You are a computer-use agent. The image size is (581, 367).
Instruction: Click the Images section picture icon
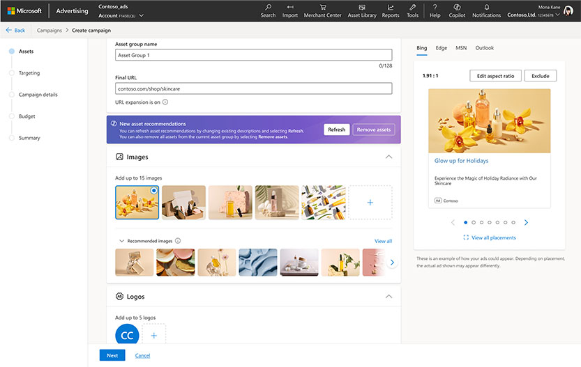(x=119, y=157)
